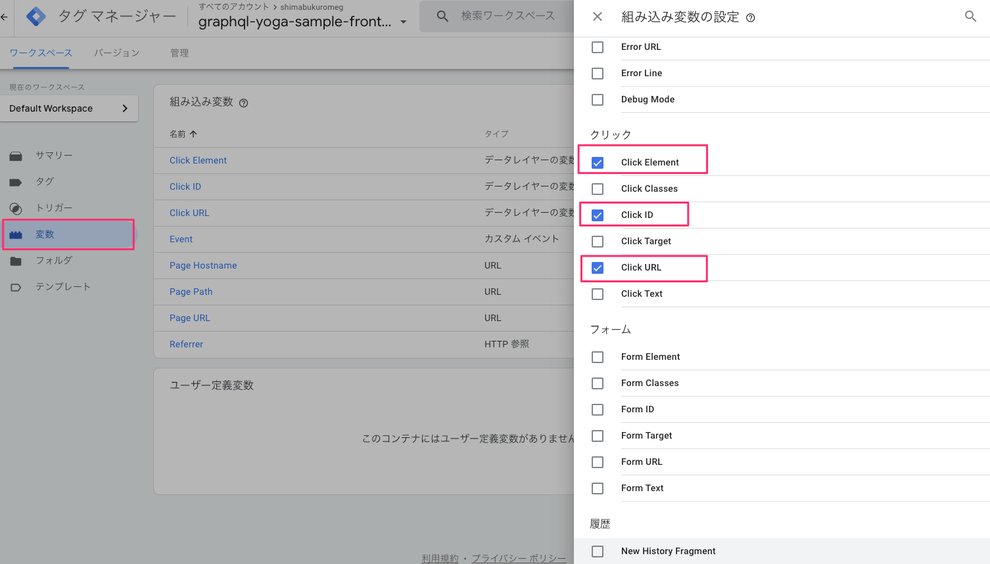Enable the Click Classes checkbox
This screenshot has width=990, height=564.
click(598, 188)
